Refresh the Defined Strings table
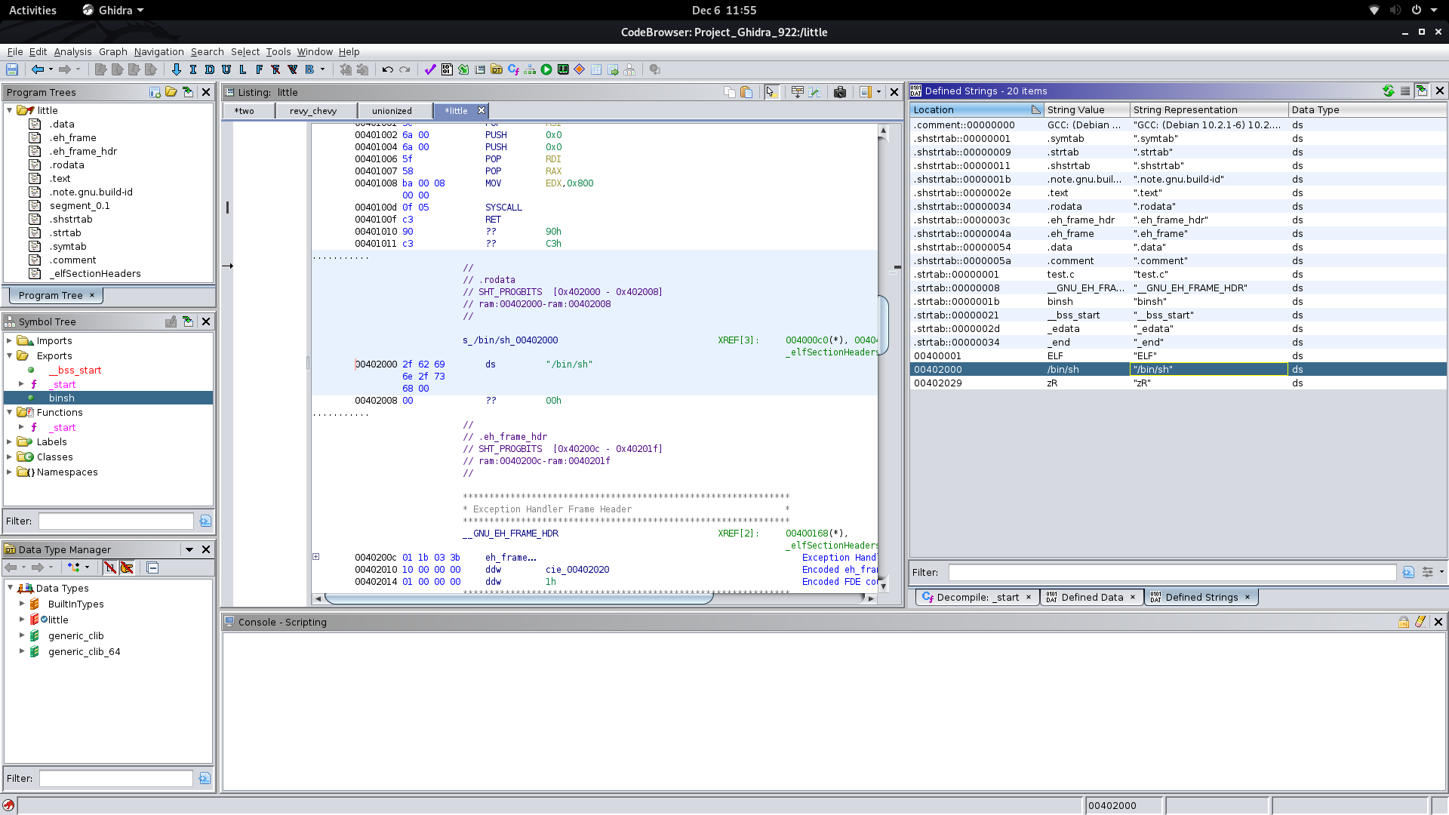1449x815 pixels. click(x=1388, y=91)
